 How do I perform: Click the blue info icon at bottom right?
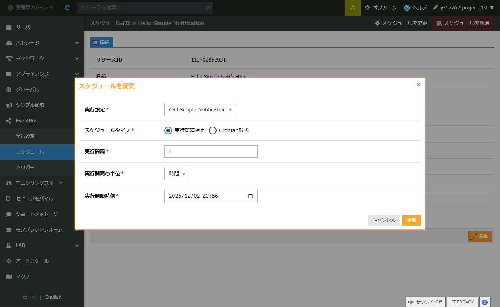click(x=484, y=302)
